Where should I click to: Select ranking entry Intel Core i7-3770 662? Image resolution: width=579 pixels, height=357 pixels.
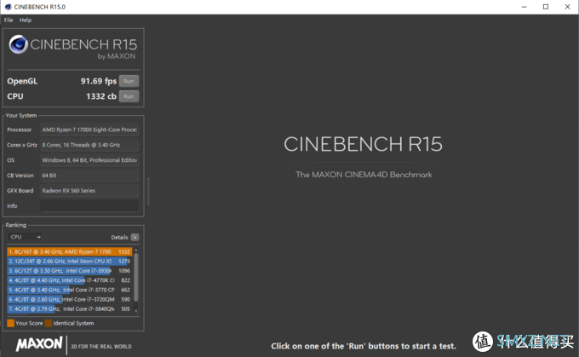pos(70,290)
